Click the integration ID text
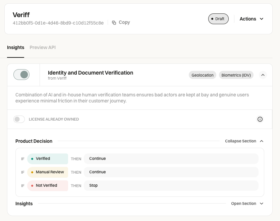 coord(58,23)
